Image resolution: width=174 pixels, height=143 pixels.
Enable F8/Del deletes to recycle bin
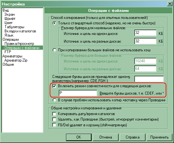[54, 125]
